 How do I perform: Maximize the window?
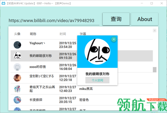click(x=152, y=3)
